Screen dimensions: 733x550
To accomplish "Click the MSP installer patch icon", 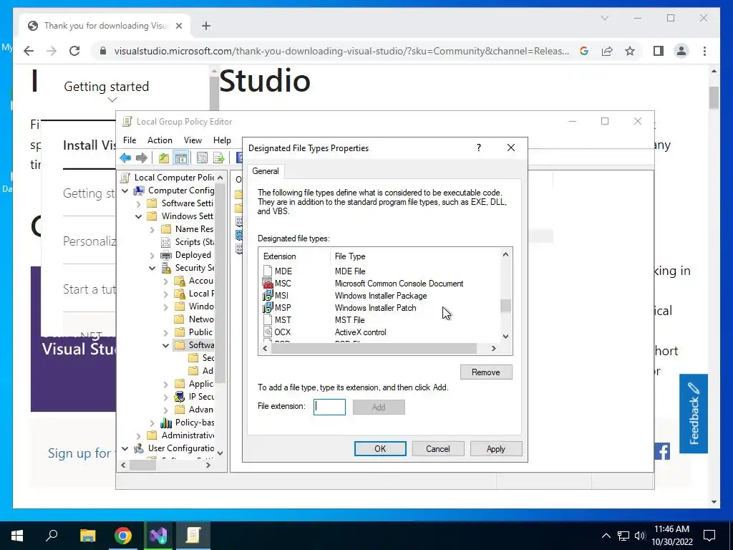I will tap(268, 308).
